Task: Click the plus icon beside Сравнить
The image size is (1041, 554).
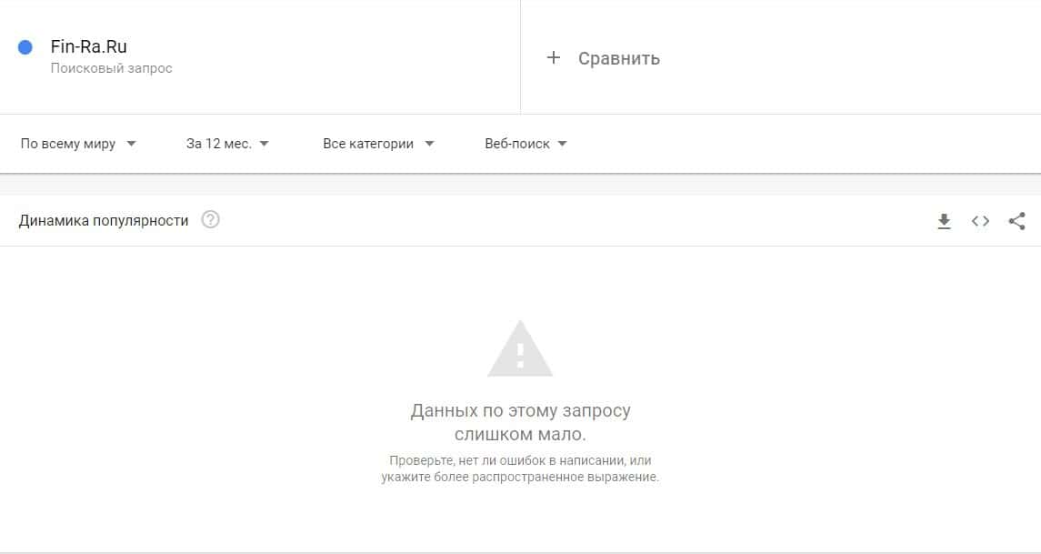Action: click(x=553, y=58)
